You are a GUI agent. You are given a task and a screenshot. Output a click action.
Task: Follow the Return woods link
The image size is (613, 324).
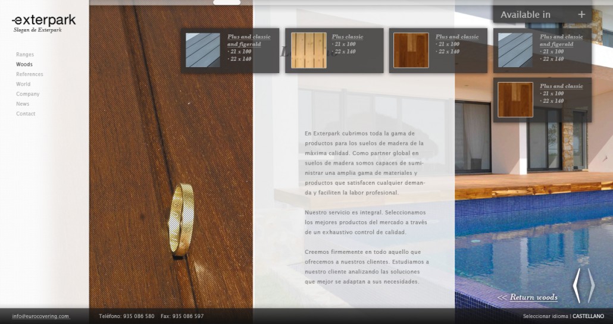click(527, 297)
